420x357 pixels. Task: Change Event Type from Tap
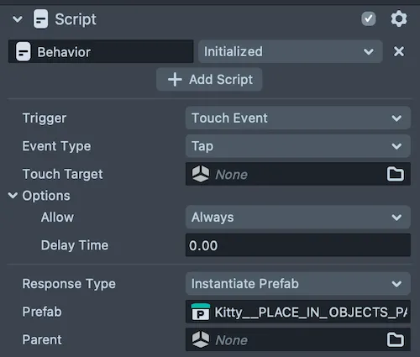click(x=298, y=146)
